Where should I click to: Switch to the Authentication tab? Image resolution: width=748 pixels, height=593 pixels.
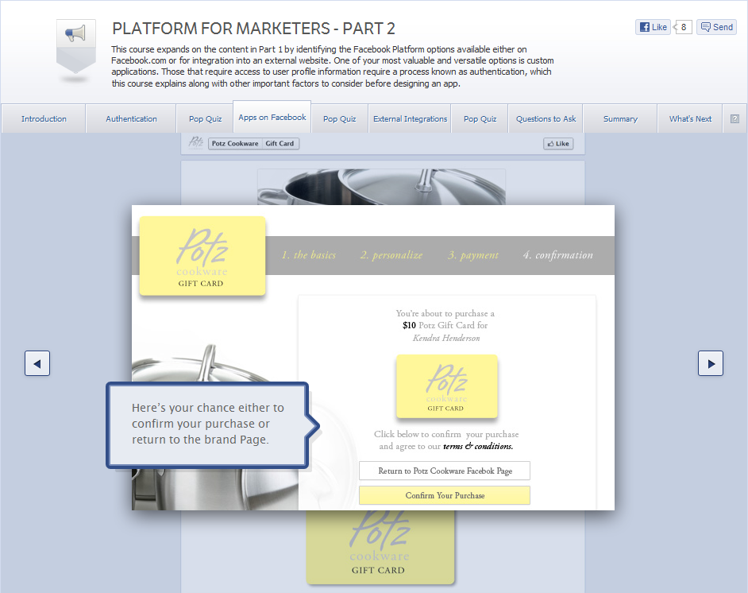point(131,119)
